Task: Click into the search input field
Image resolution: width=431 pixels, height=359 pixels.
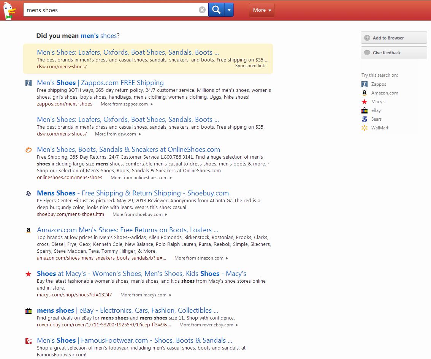Action: click(110, 10)
